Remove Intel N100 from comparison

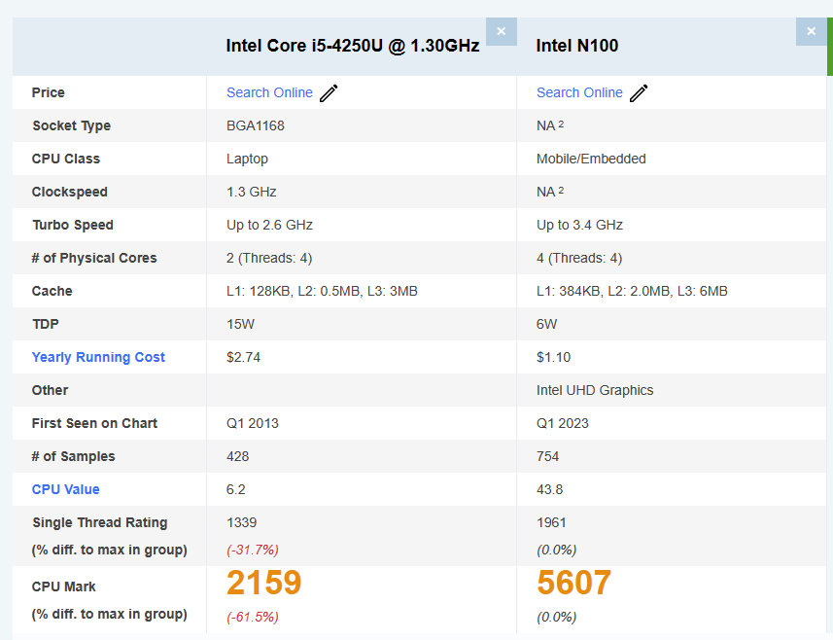pos(811,31)
